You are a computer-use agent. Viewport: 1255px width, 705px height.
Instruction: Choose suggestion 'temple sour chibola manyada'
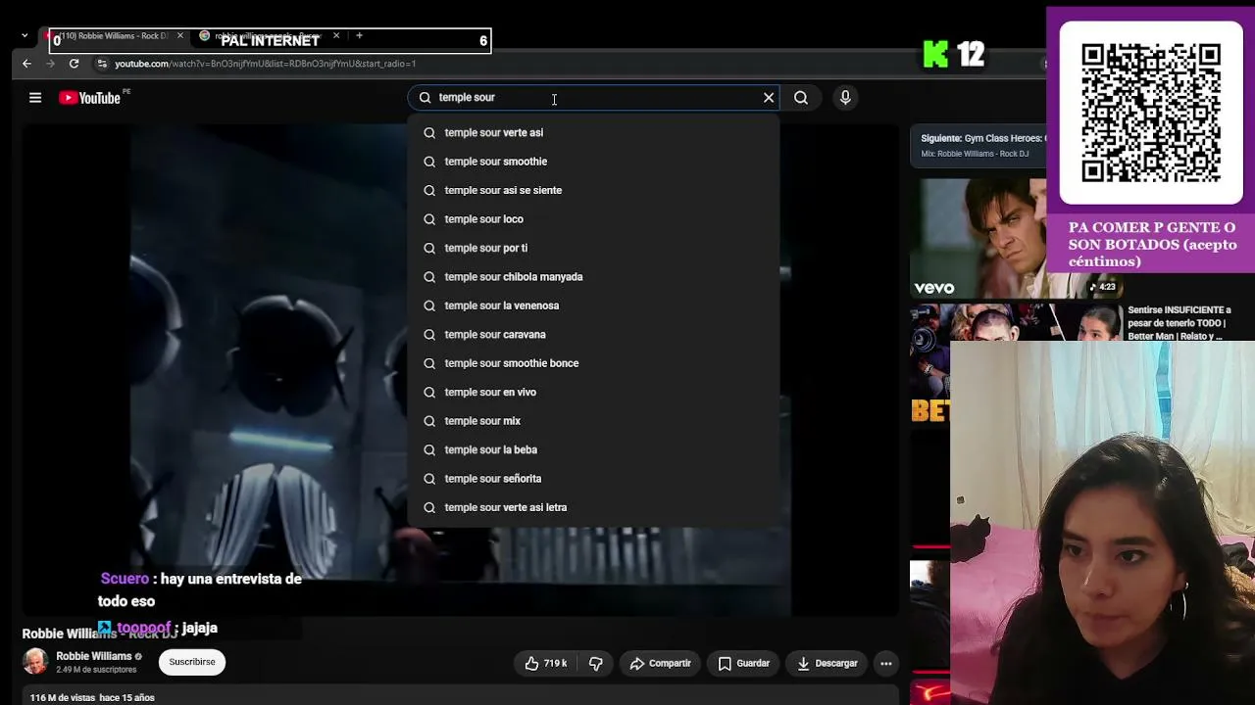[594, 277]
